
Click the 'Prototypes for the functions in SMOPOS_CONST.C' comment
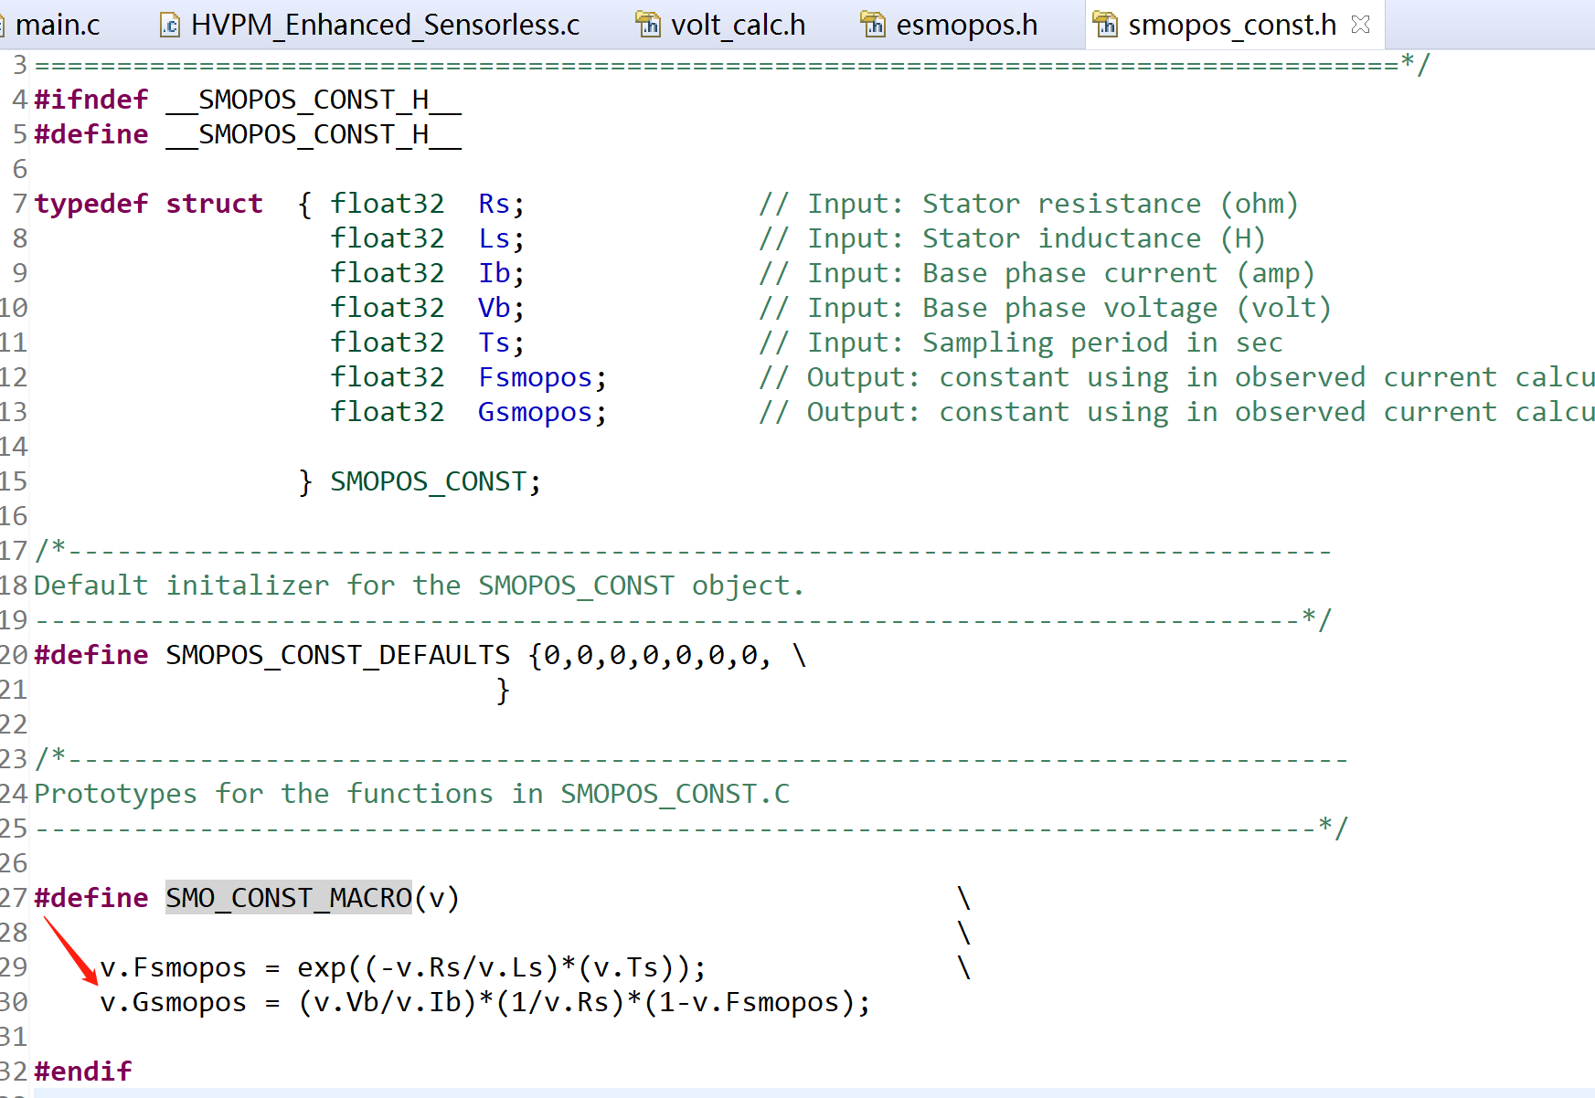coord(411,794)
